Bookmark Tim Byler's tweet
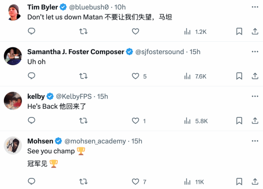This screenshot has height=189, width=263. pos(239,32)
